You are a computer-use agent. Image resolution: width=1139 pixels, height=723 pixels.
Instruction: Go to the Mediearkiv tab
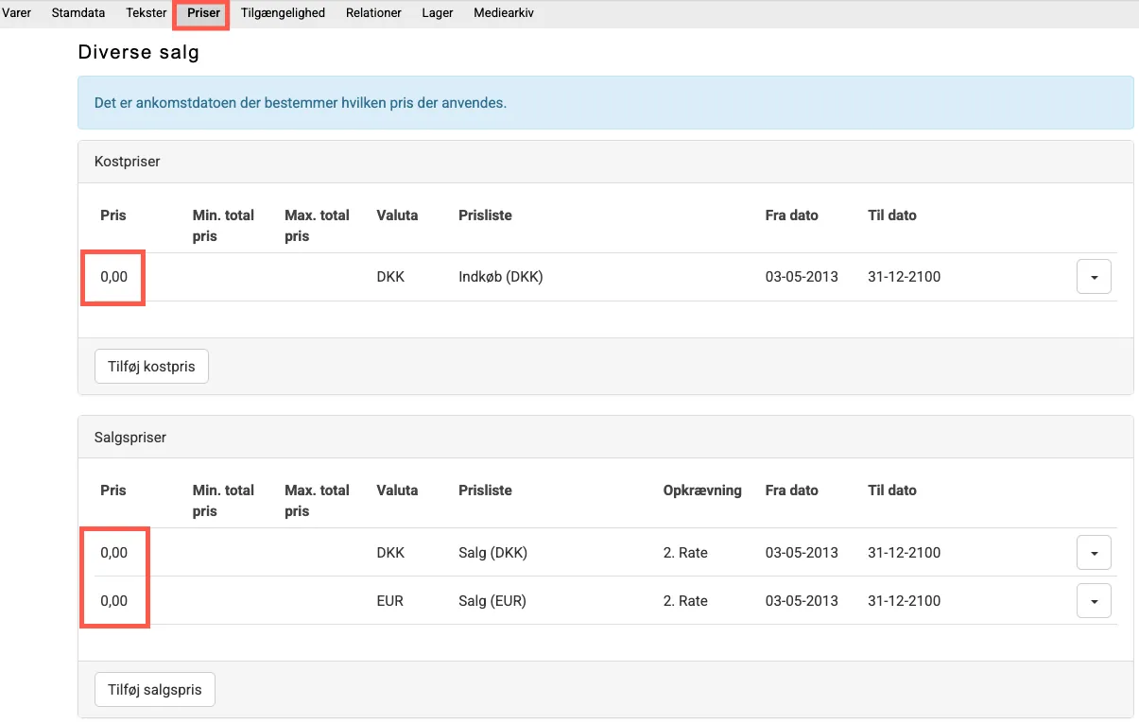[x=504, y=13]
